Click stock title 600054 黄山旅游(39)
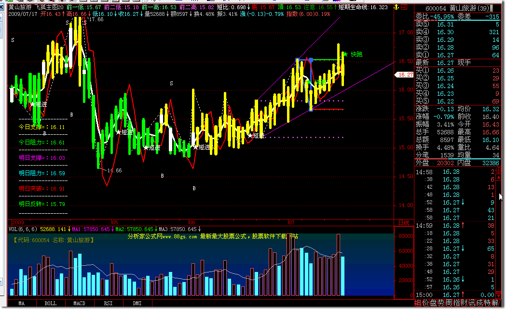 click(457, 8)
